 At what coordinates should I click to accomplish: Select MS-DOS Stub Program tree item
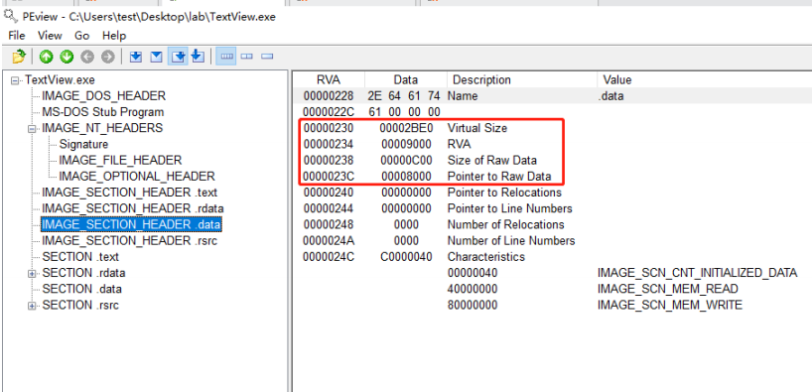(x=102, y=112)
